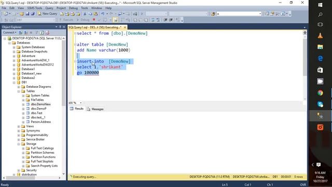This screenshot has height=187, width=332.
Task: Open the find combo box dropdown arrow
Action: [260, 14]
